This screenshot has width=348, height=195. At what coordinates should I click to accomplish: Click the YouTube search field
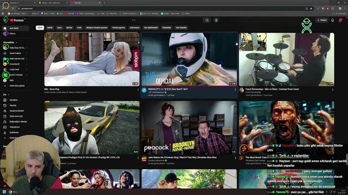[x=166, y=20]
